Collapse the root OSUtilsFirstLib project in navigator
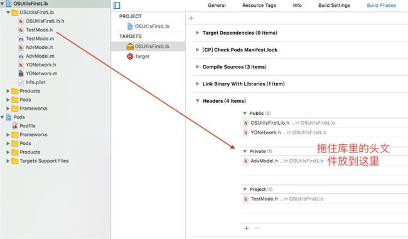The height and width of the screenshot is (239, 408). 2,4
